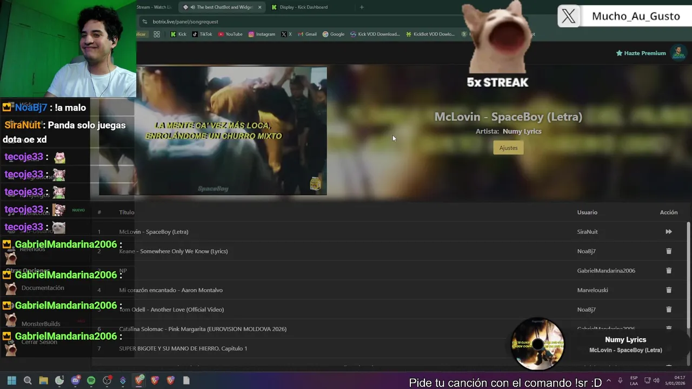
Task: Click the ESP LAA language indicator
Action: point(634,380)
